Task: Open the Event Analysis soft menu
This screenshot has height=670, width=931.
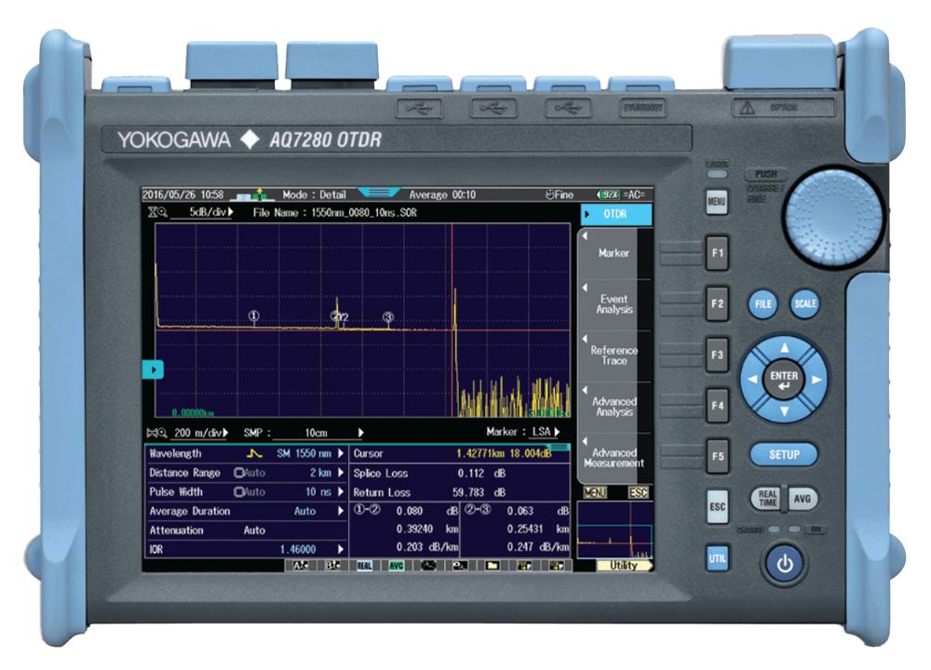Action: click(x=614, y=304)
